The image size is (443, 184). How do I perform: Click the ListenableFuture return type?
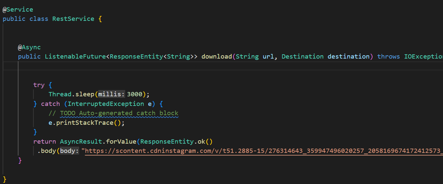click(x=75, y=57)
